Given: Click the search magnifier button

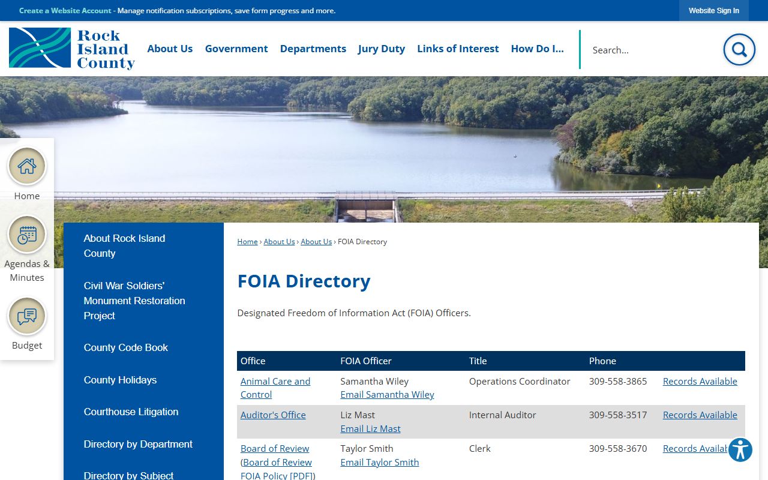Looking at the screenshot, I should [739, 49].
